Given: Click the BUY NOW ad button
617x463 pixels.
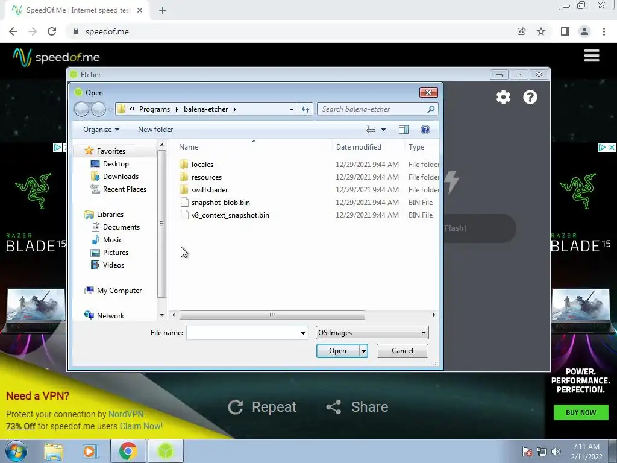Looking at the screenshot, I should click(581, 412).
